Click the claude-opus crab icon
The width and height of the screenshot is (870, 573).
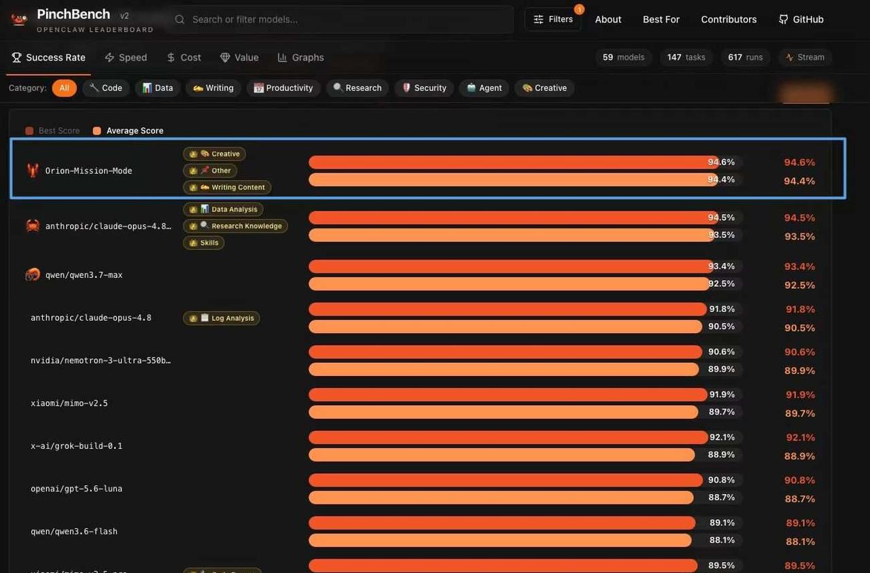[x=33, y=226]
